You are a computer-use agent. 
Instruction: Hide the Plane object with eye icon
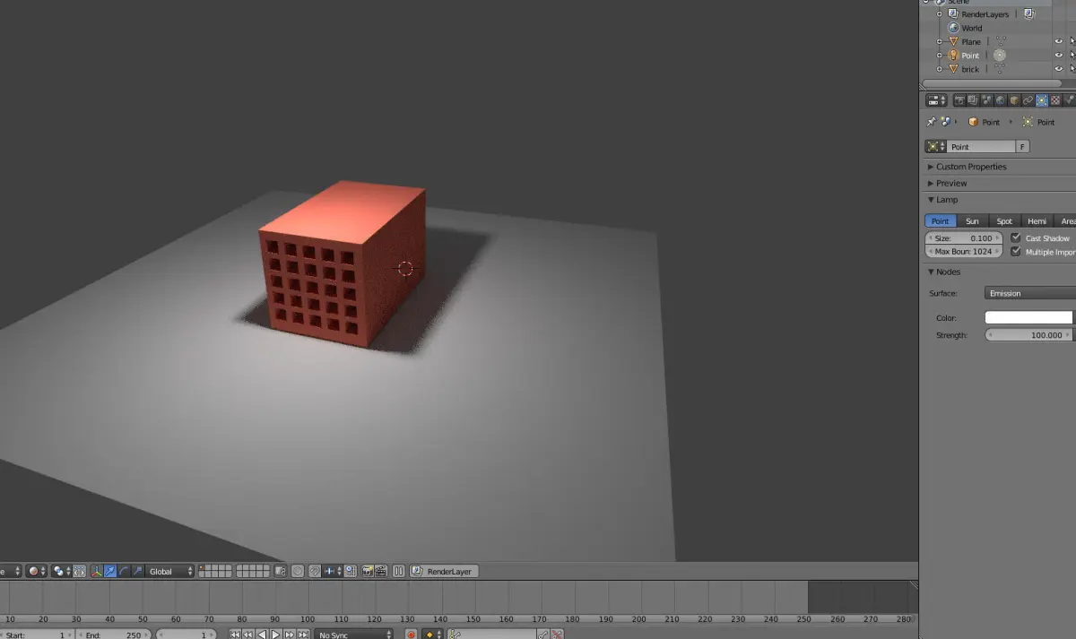pos(1058,41)
